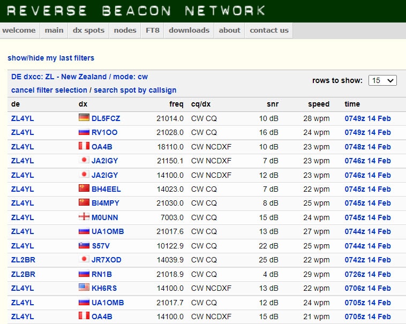Click frequency value 10122.9

[x=170, y=246]
